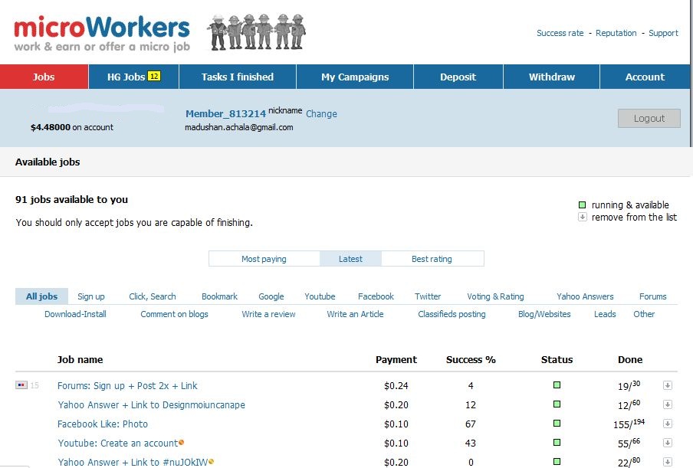The image size is (693, 468).
Task: Click the country flag icon beside Forums job
Action: point(21,385)
